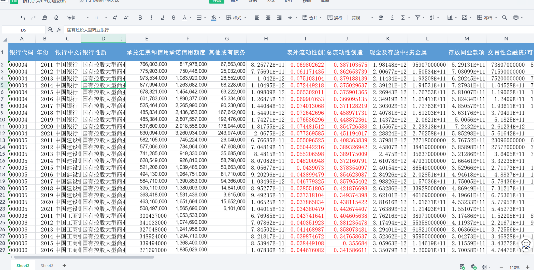Align text right
Image resolution: width=534 pixels, height=270 pixels.
pyautogui.click(x=279, y=18)
